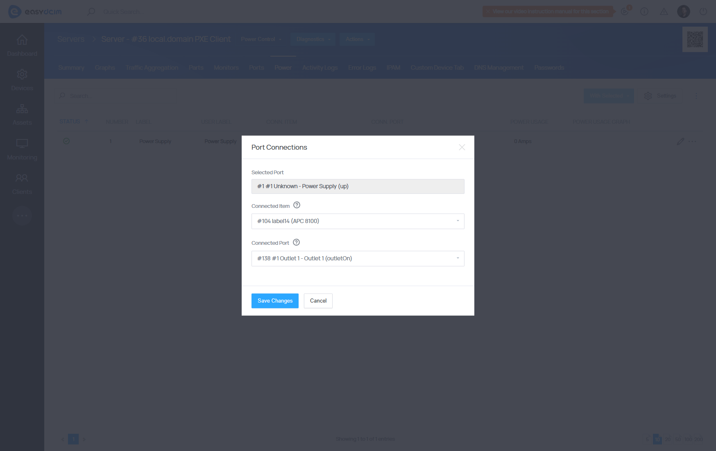Open the Connected Item dropdown

tap(358, 221)
